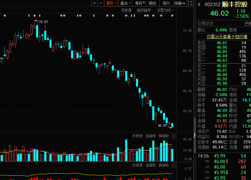
Task: Click 净资产 value 15.82
Action: pyautogui.click(x=222, y=131)
